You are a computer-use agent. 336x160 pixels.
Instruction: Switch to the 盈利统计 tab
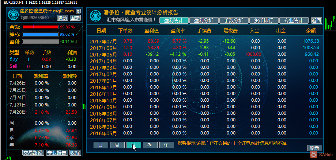pos(174,20)
